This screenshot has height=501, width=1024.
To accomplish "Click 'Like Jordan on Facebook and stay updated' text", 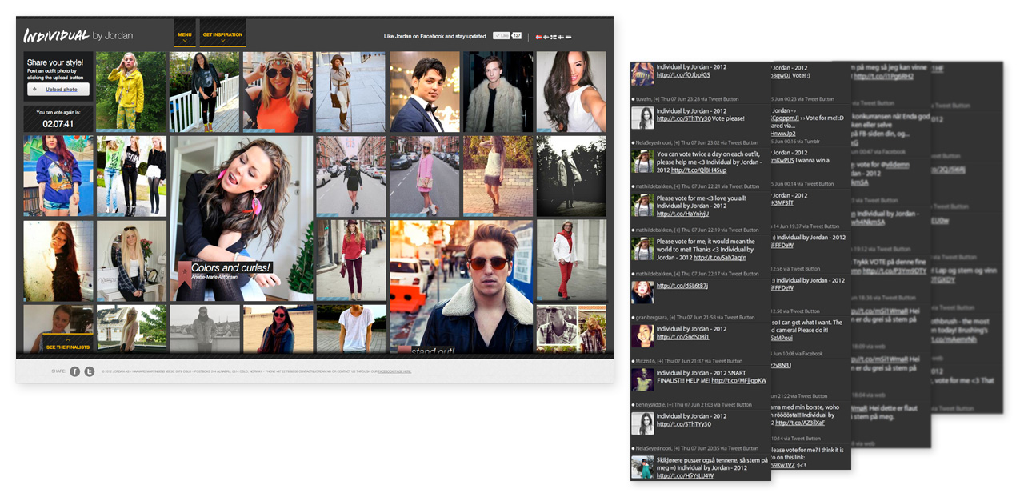I will pos(434,36).
